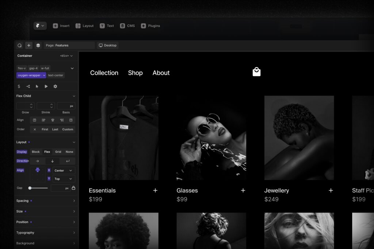
Task: Click the Basis px input field
Action: pyautogui.click(x=66, y=106)
